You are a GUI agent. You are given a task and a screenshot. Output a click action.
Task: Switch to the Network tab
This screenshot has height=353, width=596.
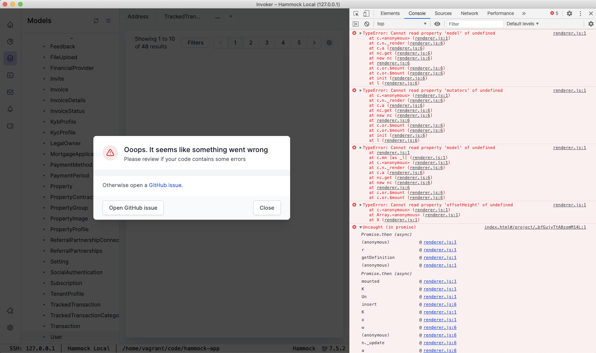[469, 13]
